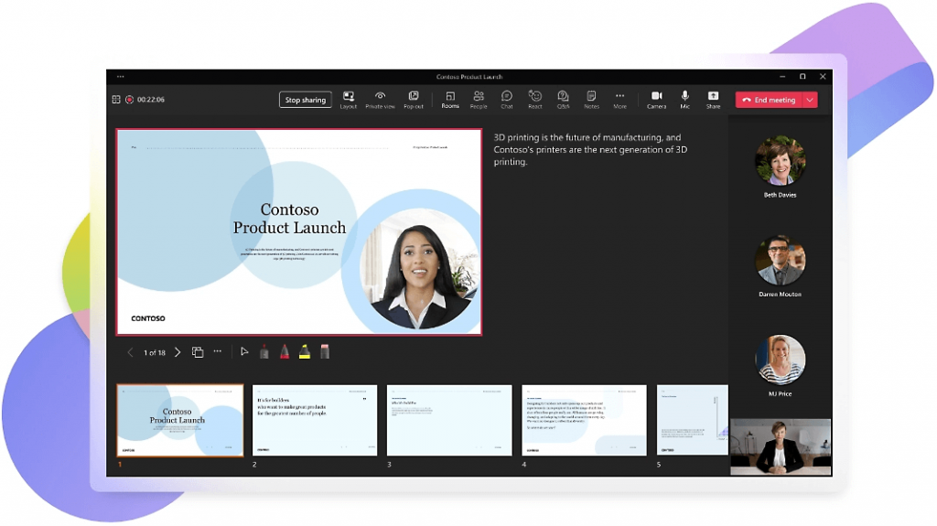The width and height of the screenshot is (937, 526).
Task: Mute the Mic
Action: pyautogui.click(x=684, y=99)
